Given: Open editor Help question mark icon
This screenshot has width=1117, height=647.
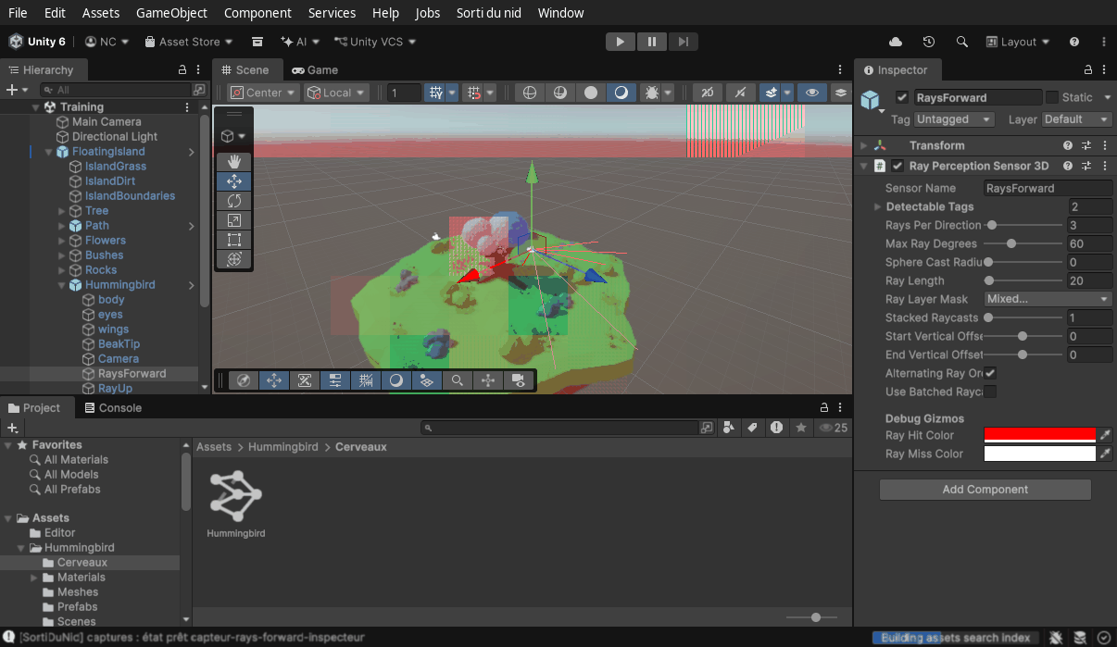Looking at the screenshot, I should [1074, 42].
